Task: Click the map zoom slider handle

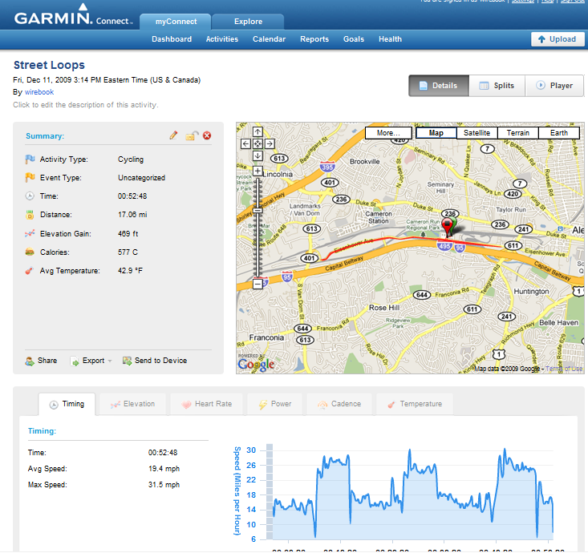Action: tap(258, 211)
